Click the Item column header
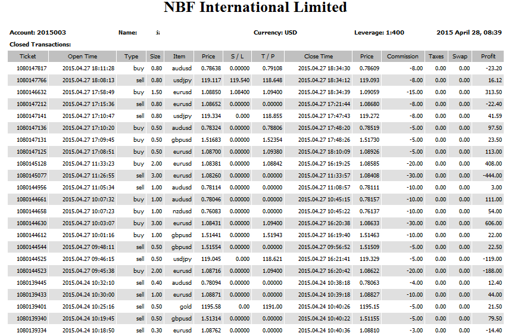 (x=179, y=56)
